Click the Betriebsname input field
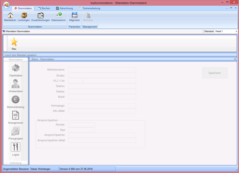 pyautogui.click(x=102, y=70)
